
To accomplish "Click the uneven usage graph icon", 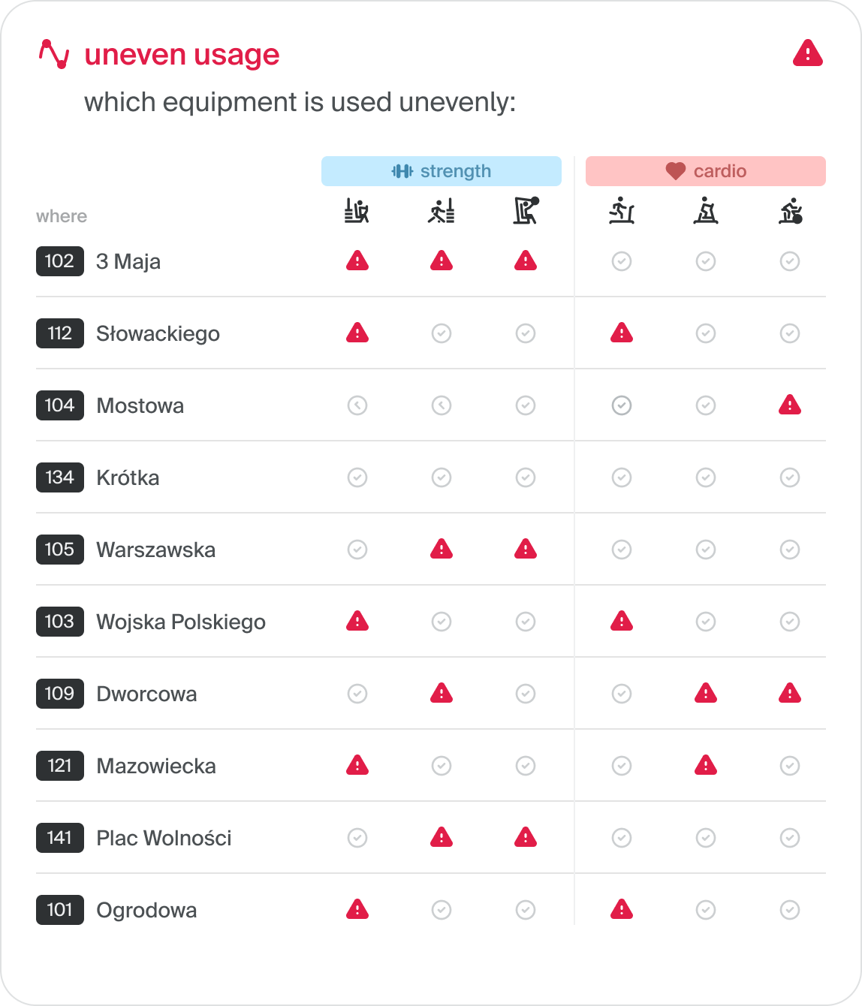I will (x=54, y=54).
